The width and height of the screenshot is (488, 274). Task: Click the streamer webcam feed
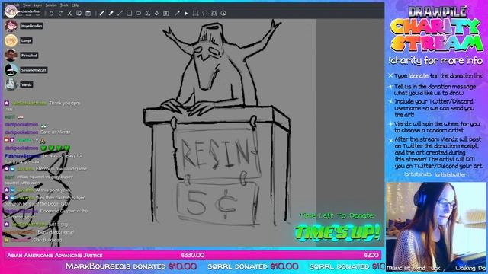tap(436, 227)
